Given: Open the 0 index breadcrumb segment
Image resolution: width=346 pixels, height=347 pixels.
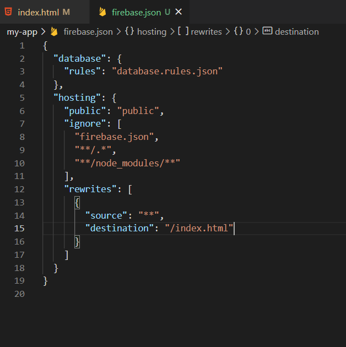Looking at the screenshot, I should click(x=248, y=32).
